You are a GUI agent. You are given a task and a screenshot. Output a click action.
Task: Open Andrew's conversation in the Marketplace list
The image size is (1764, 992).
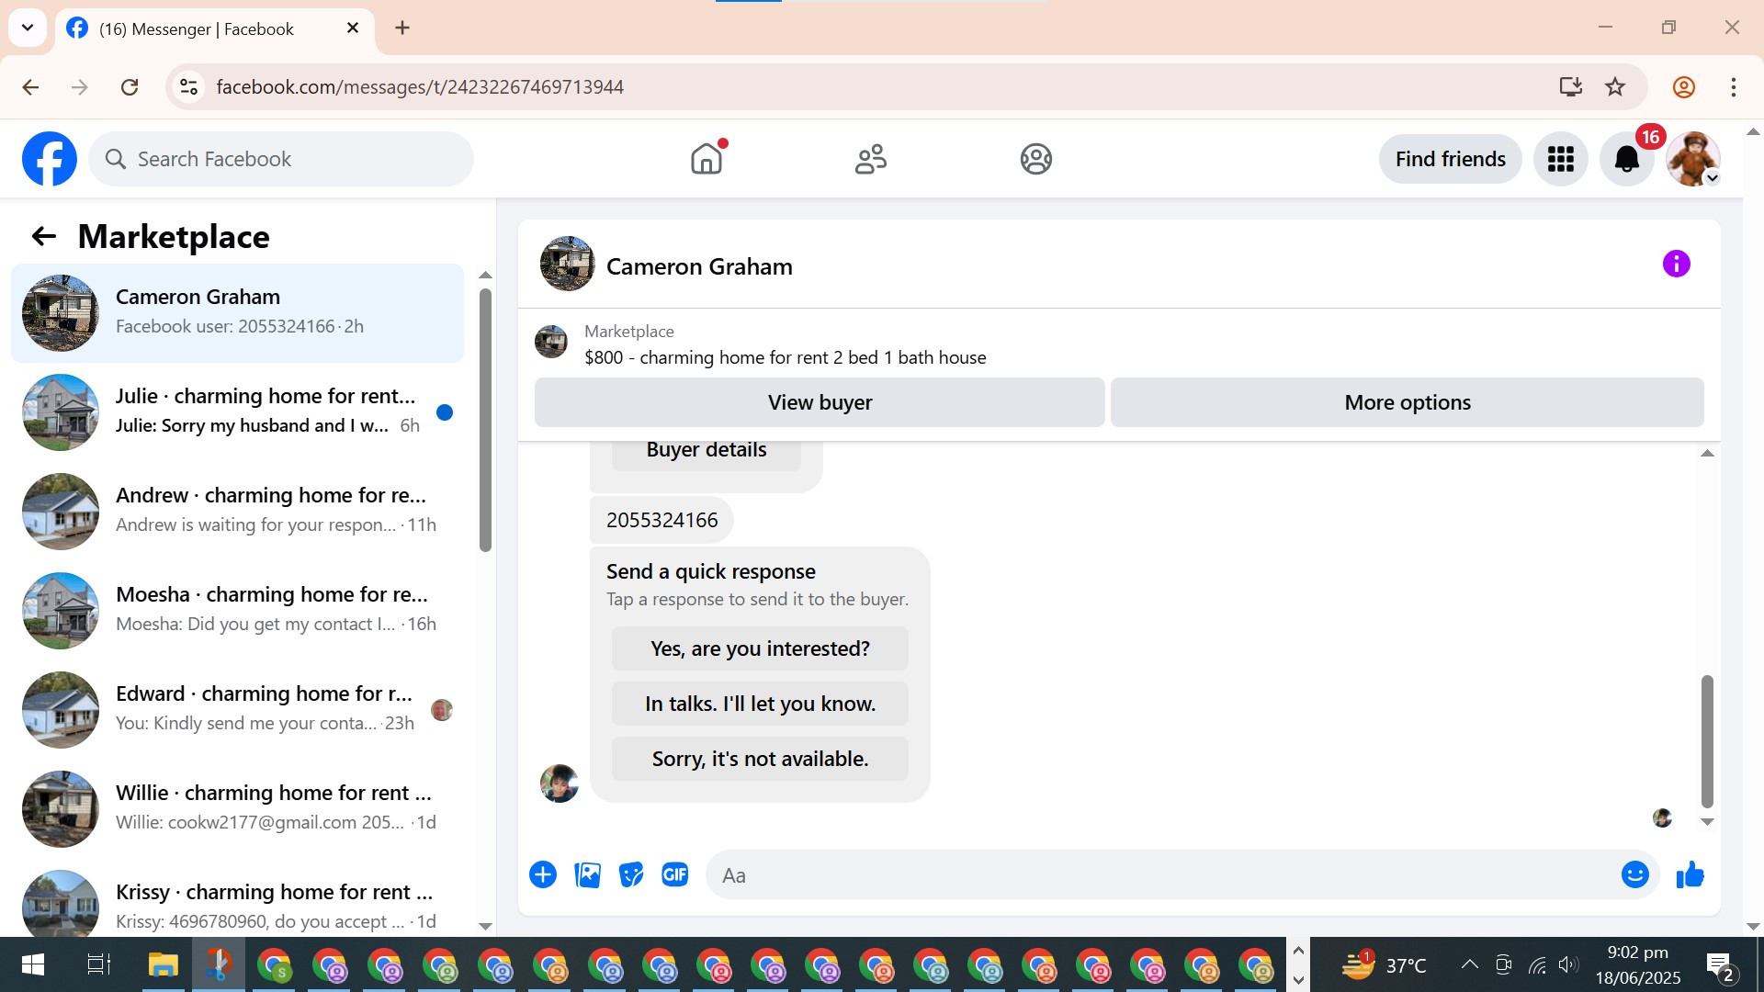coord(237,512)
